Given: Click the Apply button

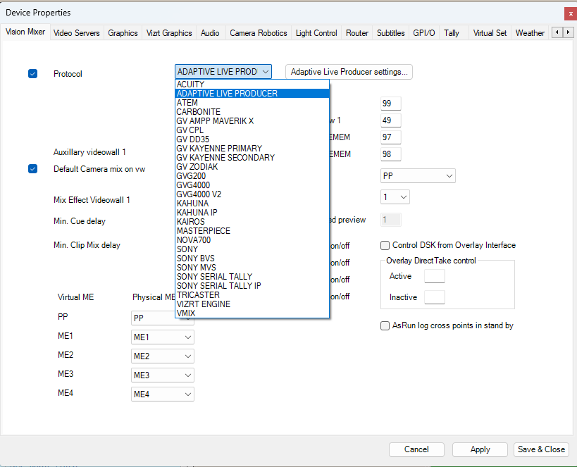Looking at the screenshot, I should (480, 449).
